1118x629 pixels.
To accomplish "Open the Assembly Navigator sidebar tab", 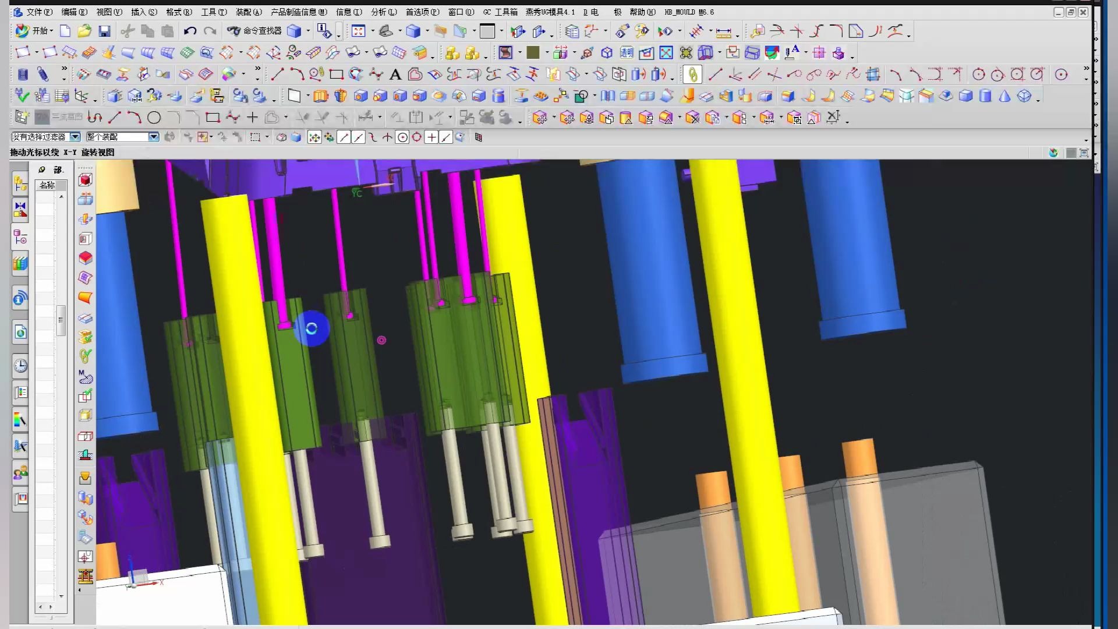I will pyautogui.click(x=20, y=183).
